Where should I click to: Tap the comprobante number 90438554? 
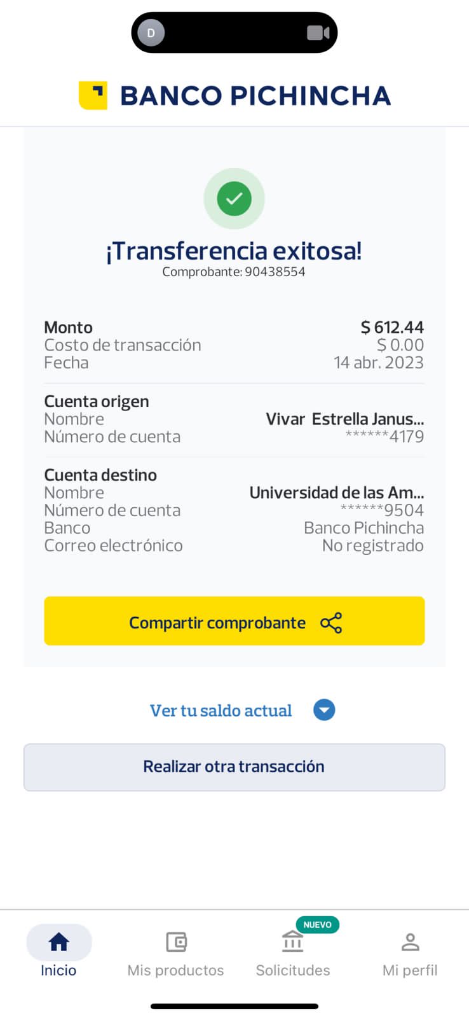[275, 272]
